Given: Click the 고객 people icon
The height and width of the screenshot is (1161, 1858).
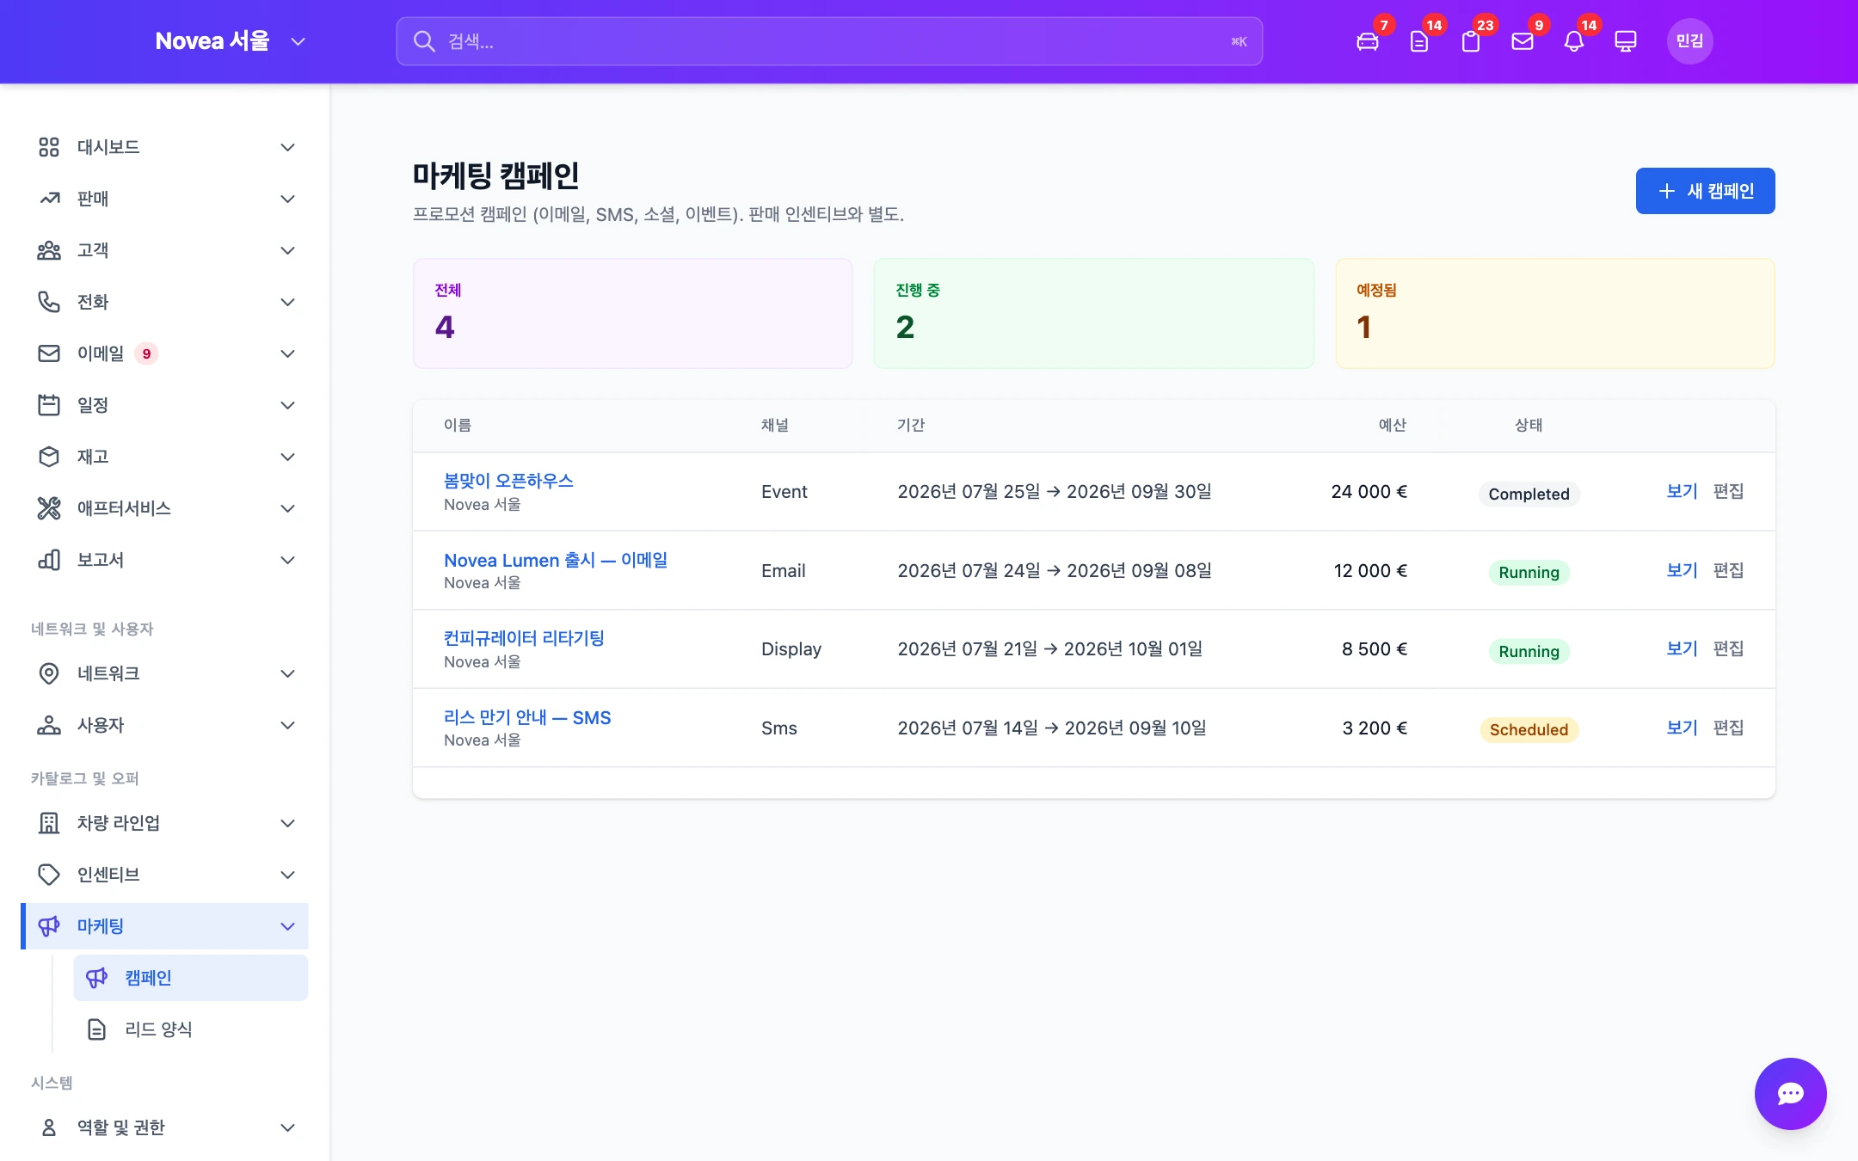Looking at the screenshot, I should point(49,250).
